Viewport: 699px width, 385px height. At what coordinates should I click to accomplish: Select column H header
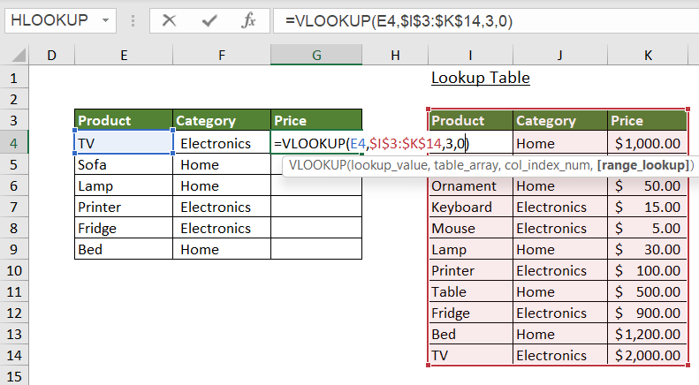395,56
